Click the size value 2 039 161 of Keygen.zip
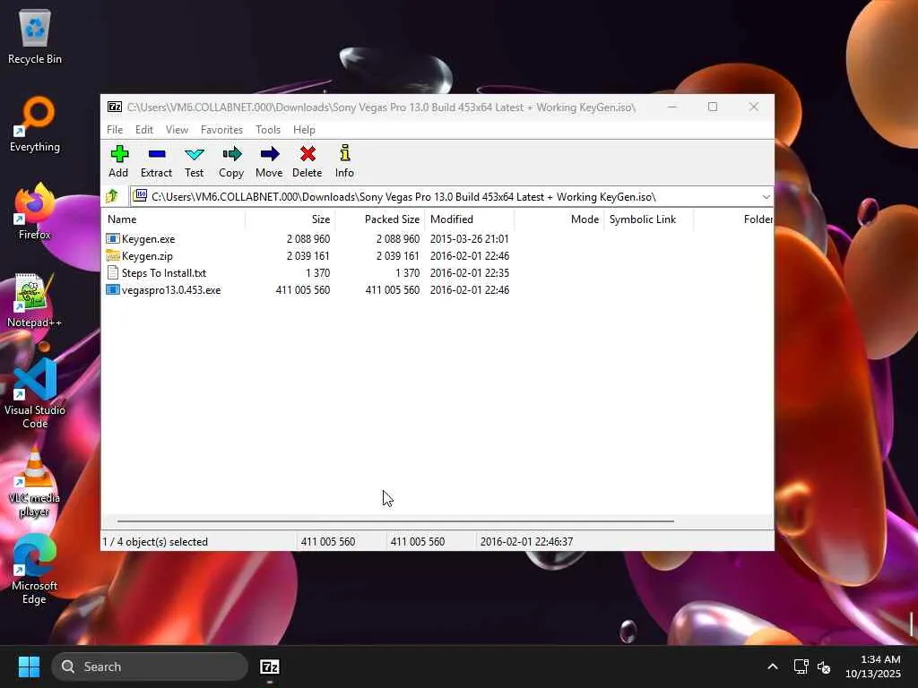918x688 pixels. pyautogui.click(x=308, y=255)
